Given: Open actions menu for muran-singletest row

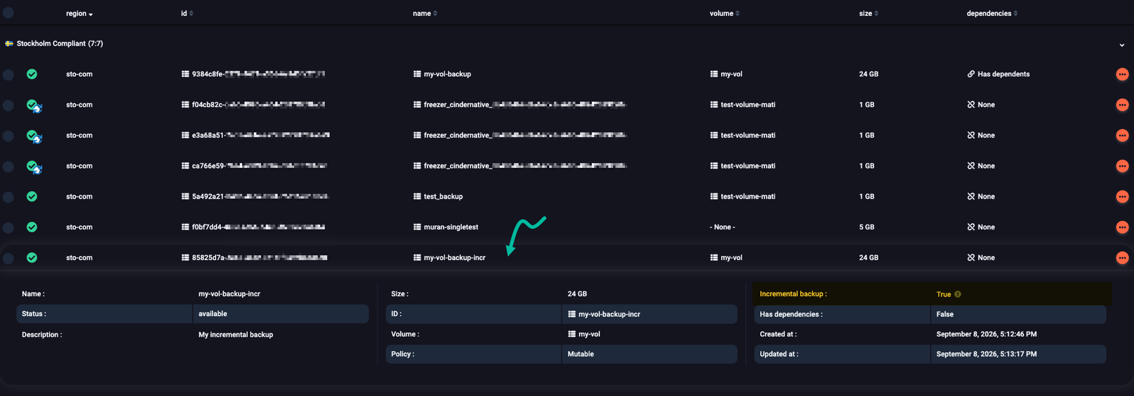Looking at the screenshot, I should 1122,228.
